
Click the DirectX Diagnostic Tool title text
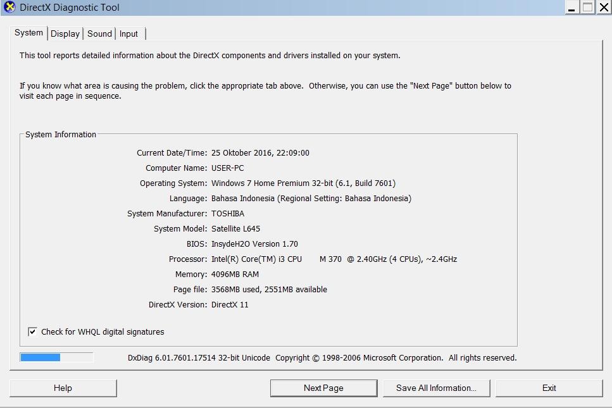(70, 8)
